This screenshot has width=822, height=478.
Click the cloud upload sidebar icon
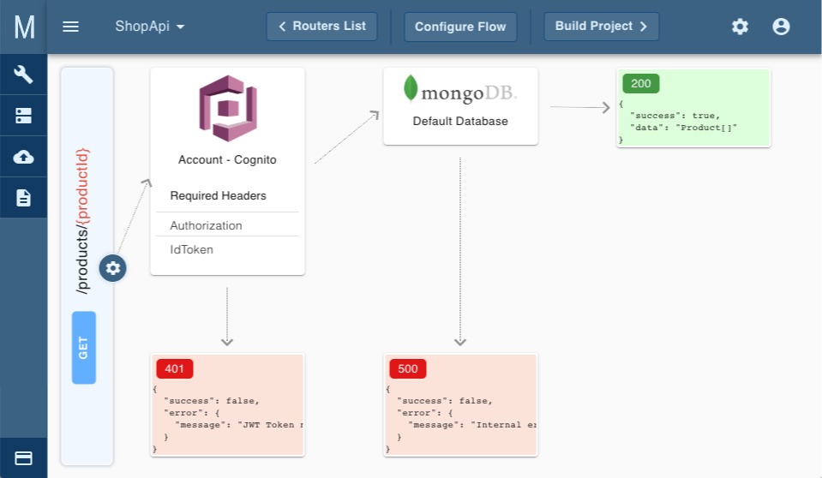pyautogui.click(x=24, y=157)
